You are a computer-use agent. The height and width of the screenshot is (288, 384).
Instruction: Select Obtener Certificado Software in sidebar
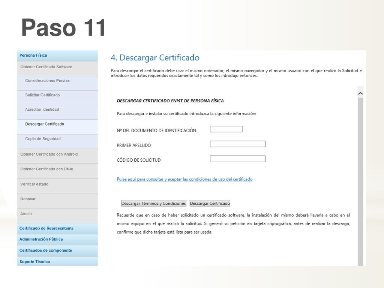coord(57,69)
